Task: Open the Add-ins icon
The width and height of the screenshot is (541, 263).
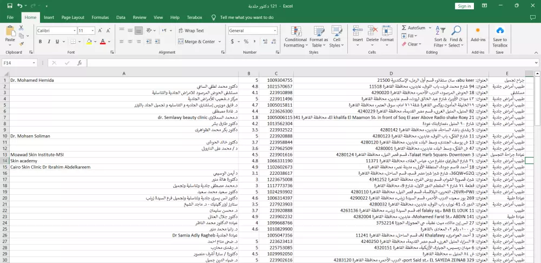Action: pos(478,31)
